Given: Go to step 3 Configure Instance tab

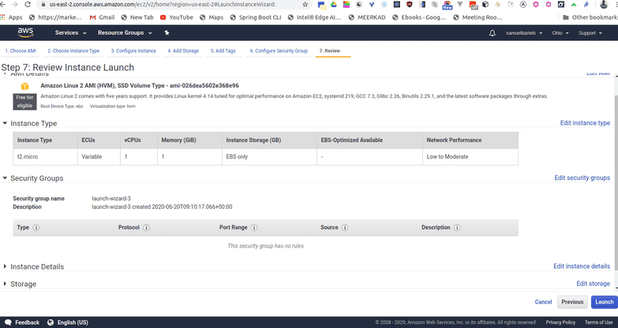Looking at the screenshot, I should point(133,50).
